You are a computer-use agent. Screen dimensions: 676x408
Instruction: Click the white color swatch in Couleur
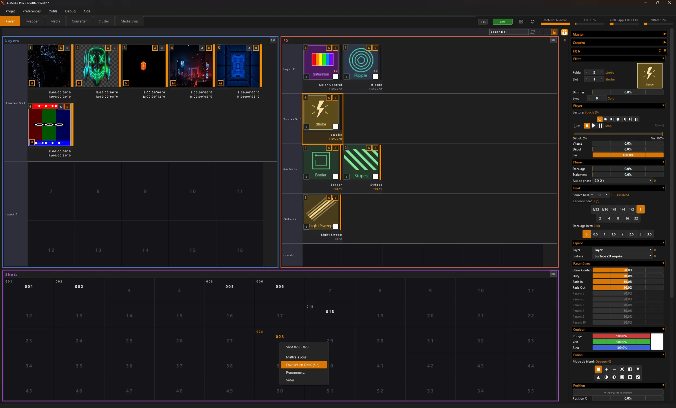point(657,342)
